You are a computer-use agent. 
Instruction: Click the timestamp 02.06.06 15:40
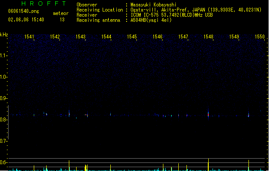click(x=26, y=20)
